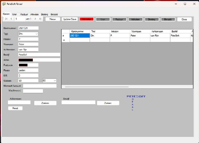Jump to last record arrow
Image resolution: width=199 pixels, height=143 pixels.
40,19
